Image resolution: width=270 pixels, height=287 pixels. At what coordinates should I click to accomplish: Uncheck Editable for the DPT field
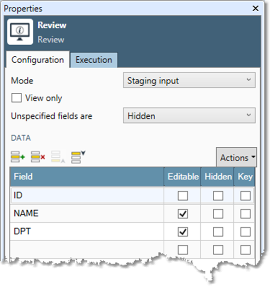(x=183, y=232)
